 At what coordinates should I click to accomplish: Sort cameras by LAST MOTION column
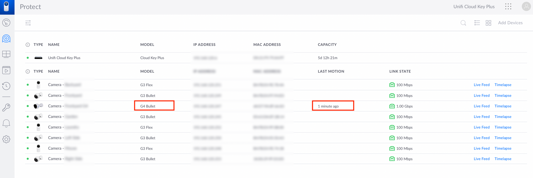[331, 72]
